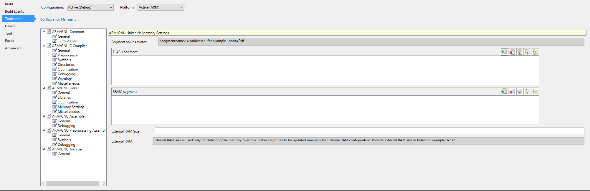Click the tree scrollbar left arrow
590x191 pixels.
click(43, 183)
